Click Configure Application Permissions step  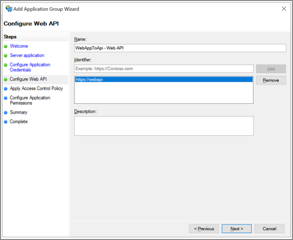click(x=30, y=100)
